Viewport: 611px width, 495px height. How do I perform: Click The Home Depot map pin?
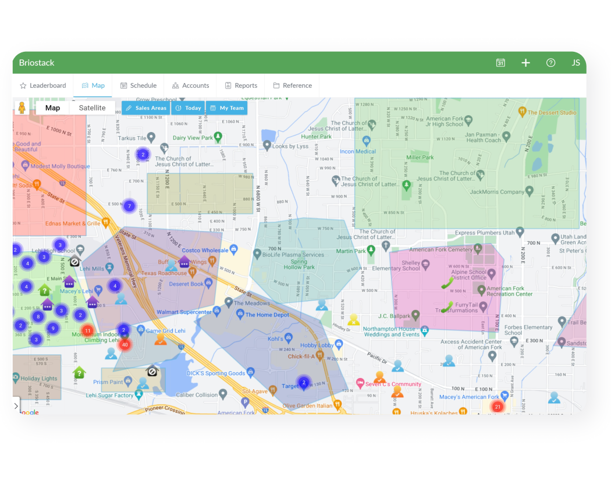pyautogui.click(x=240, y=314)
